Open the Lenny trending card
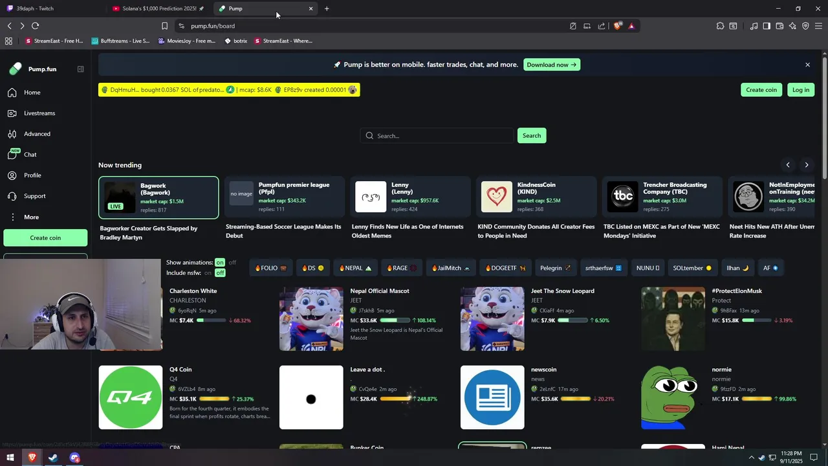This screenshot has height=466, width=828. (x=410, y=197)
